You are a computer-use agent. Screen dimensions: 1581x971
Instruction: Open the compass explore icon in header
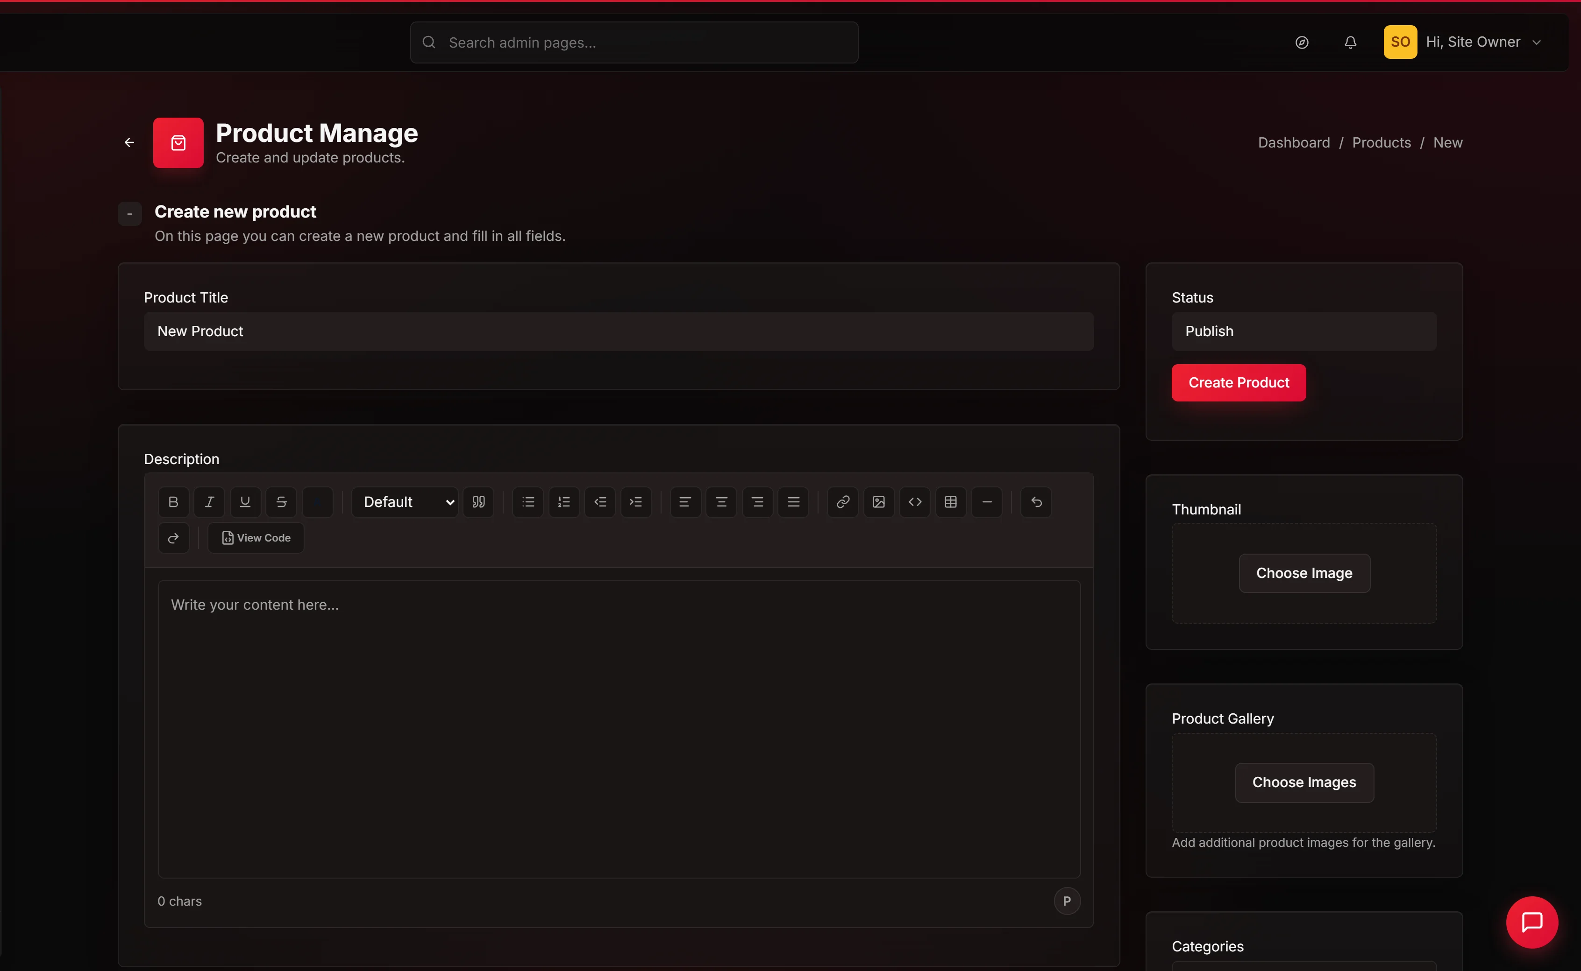click(x=1302, y=42)
